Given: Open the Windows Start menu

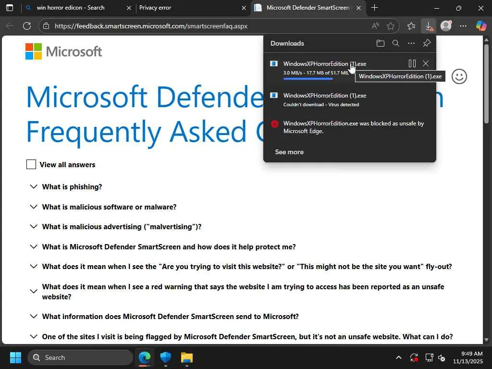Looking at the screenshot, I should pos(15,357).
